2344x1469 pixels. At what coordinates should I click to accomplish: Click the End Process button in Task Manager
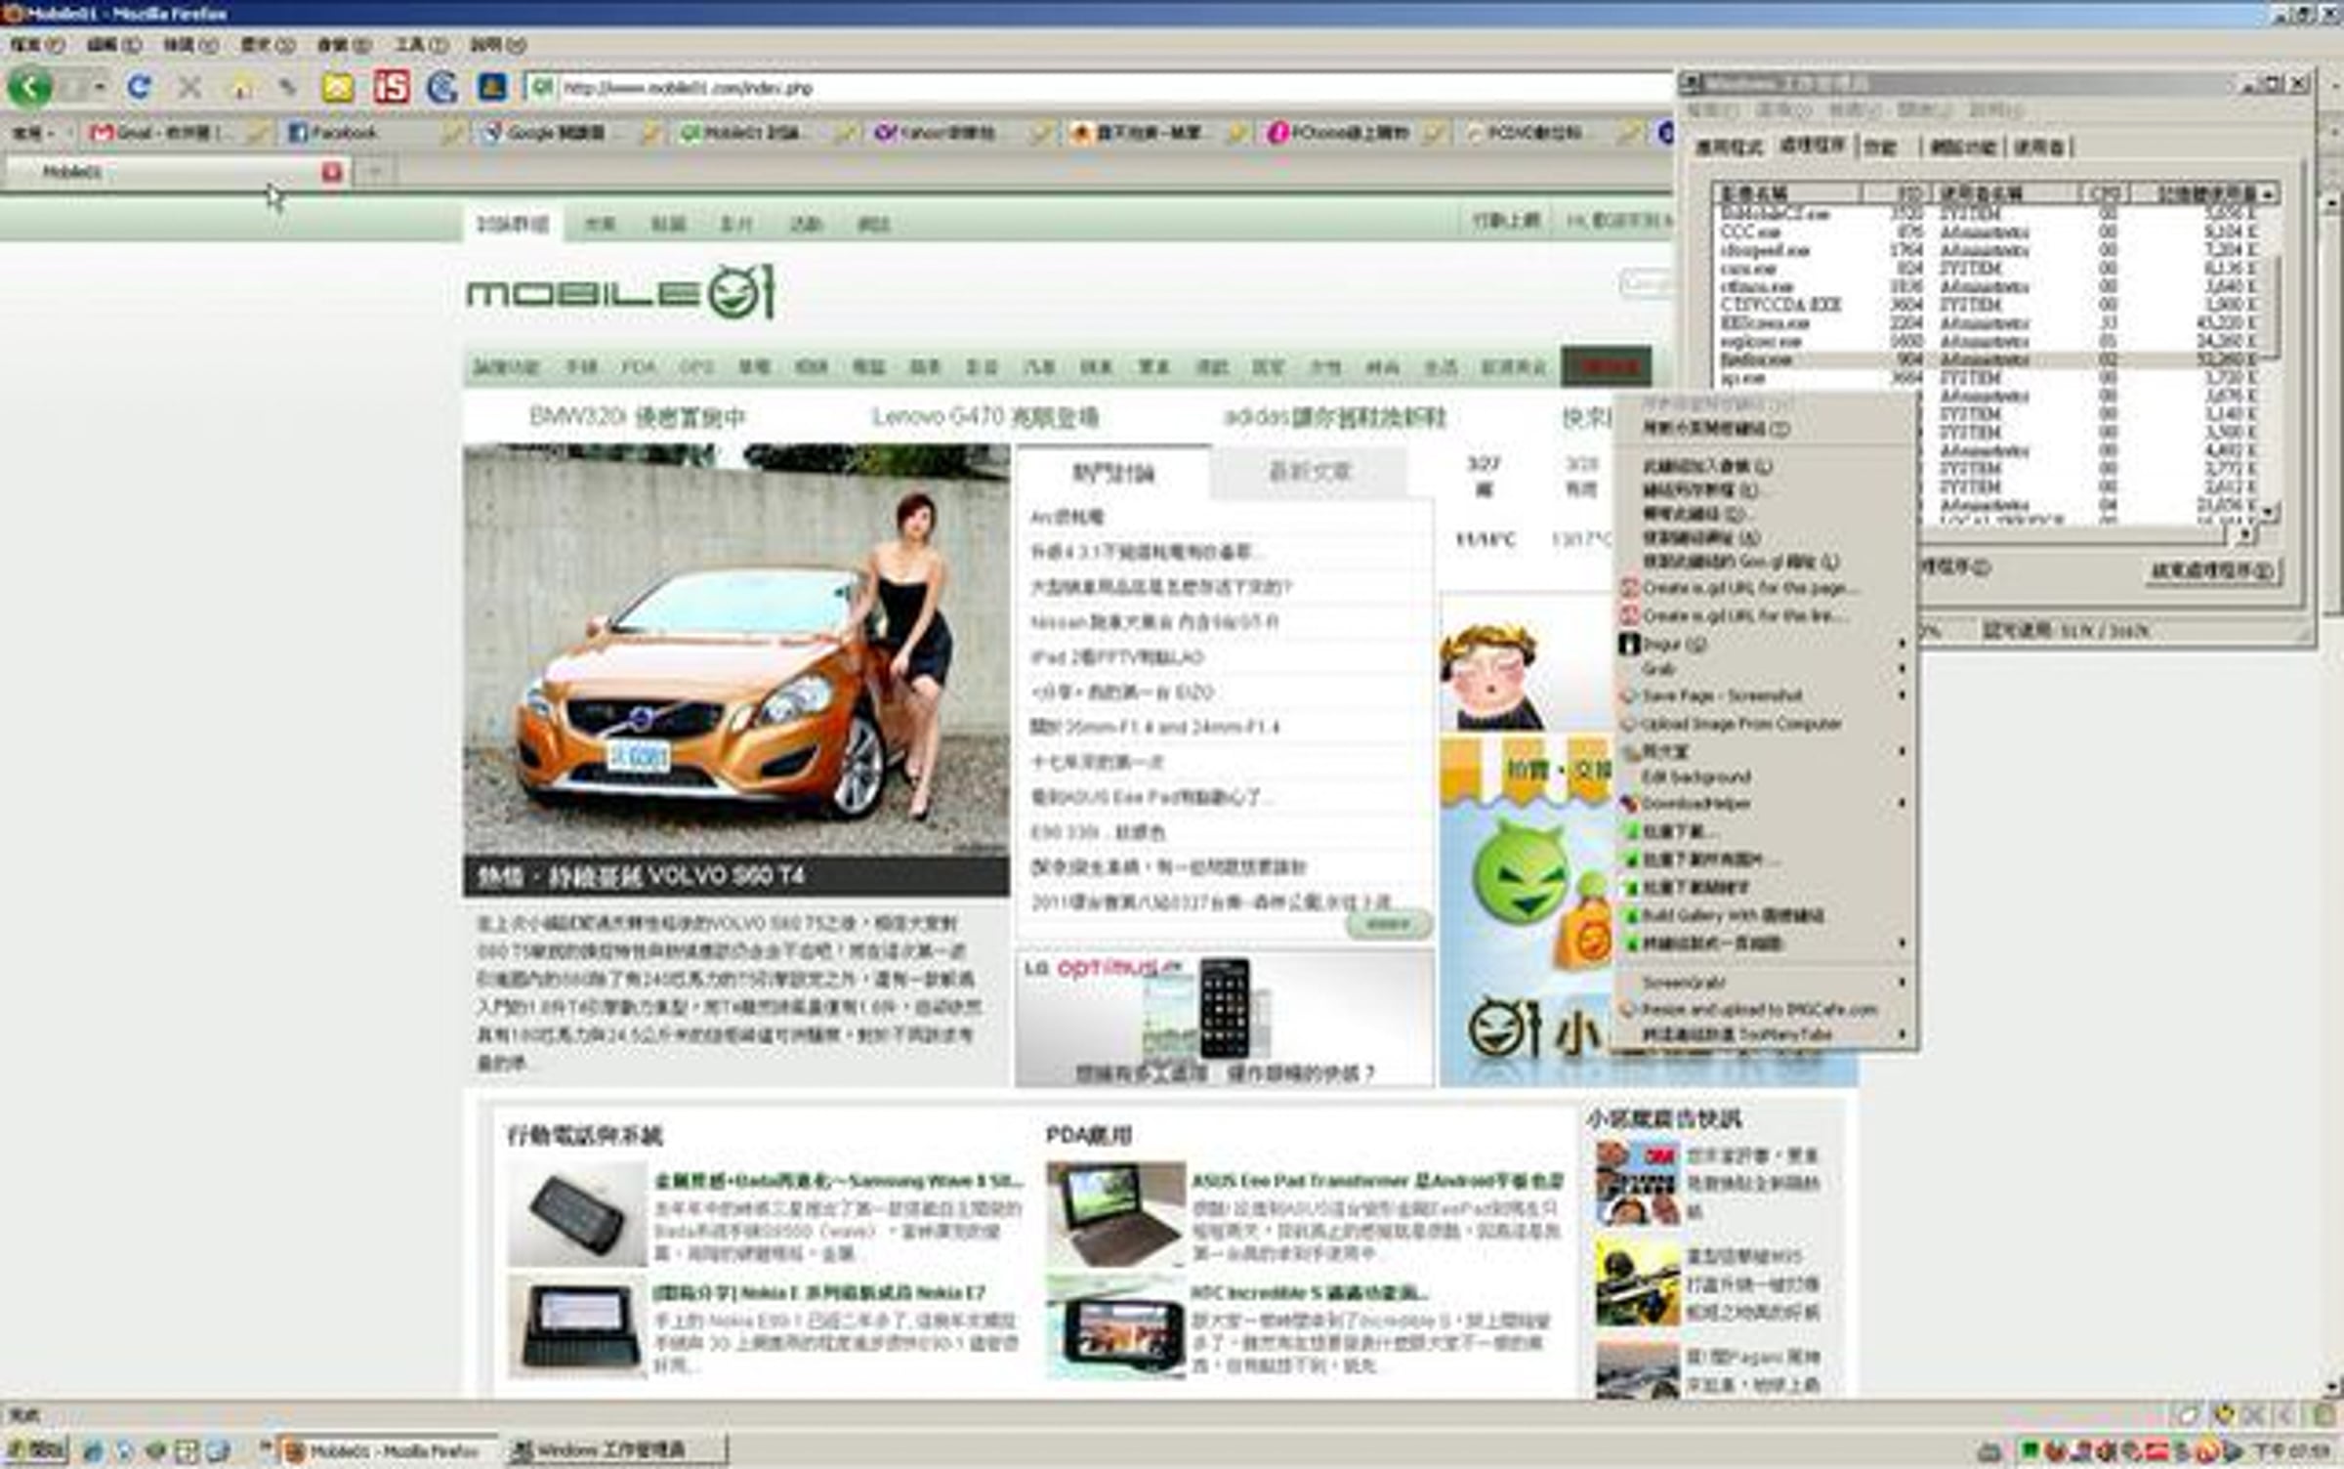[x=2212, y=570]
